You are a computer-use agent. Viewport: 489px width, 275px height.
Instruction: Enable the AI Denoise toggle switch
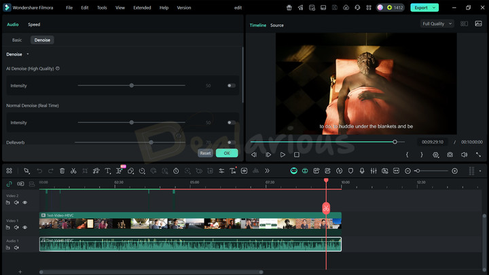[232, 86]
